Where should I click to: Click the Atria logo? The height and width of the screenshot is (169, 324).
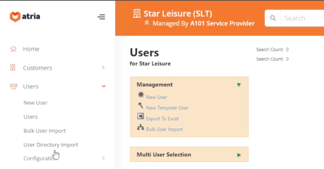point(25,17)
